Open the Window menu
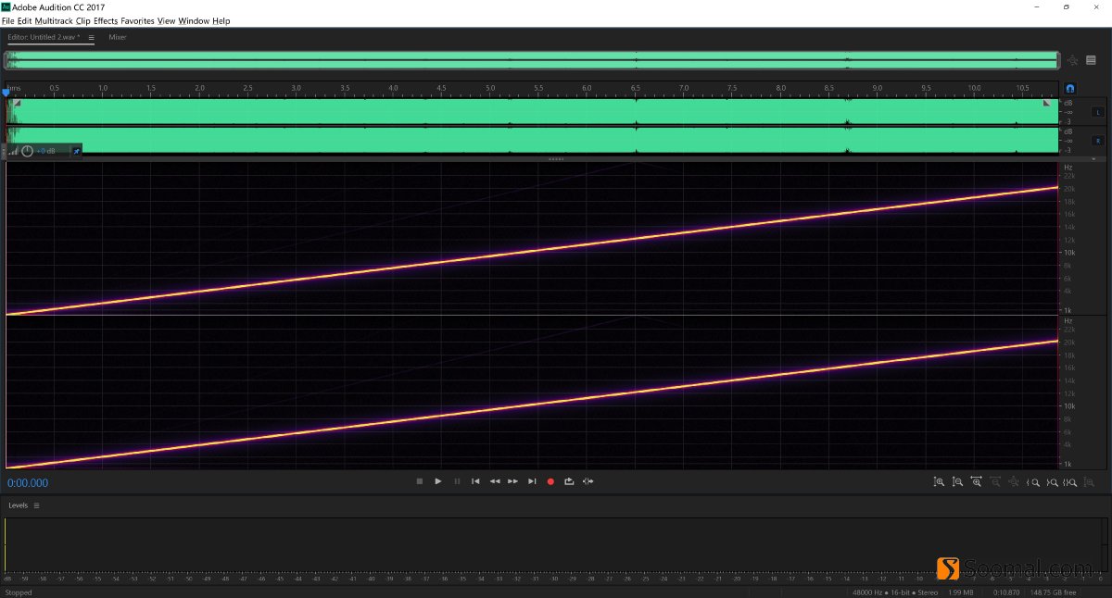1112x598 pixels. point(194,20)
